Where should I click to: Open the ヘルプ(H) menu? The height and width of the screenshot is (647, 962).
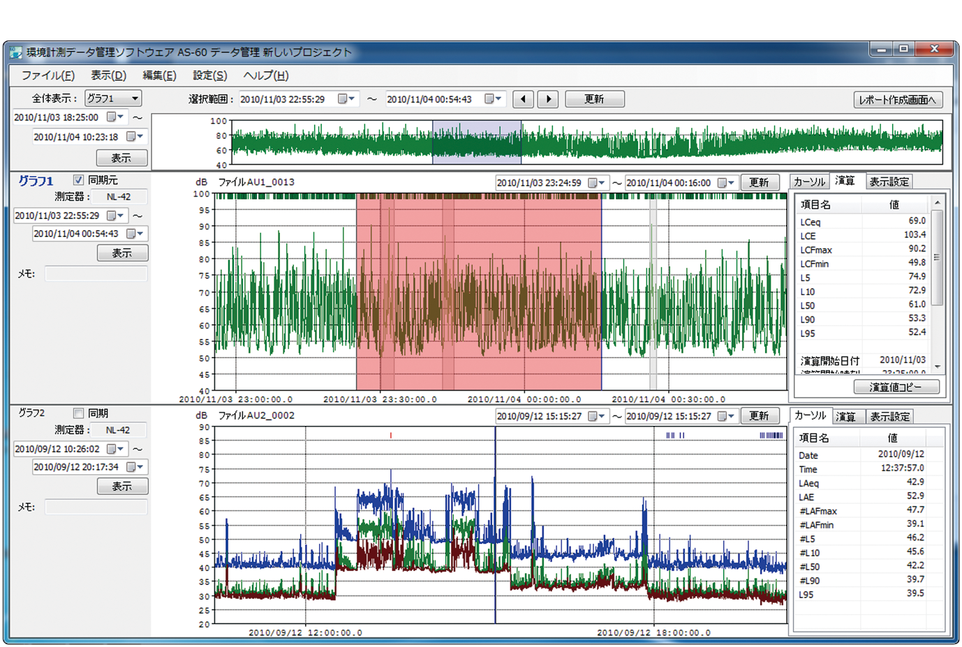265,75
